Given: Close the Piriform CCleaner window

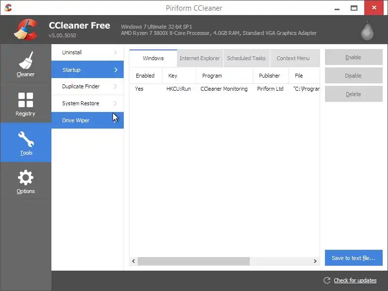Looking at the screenshot, I should point(374,8).
